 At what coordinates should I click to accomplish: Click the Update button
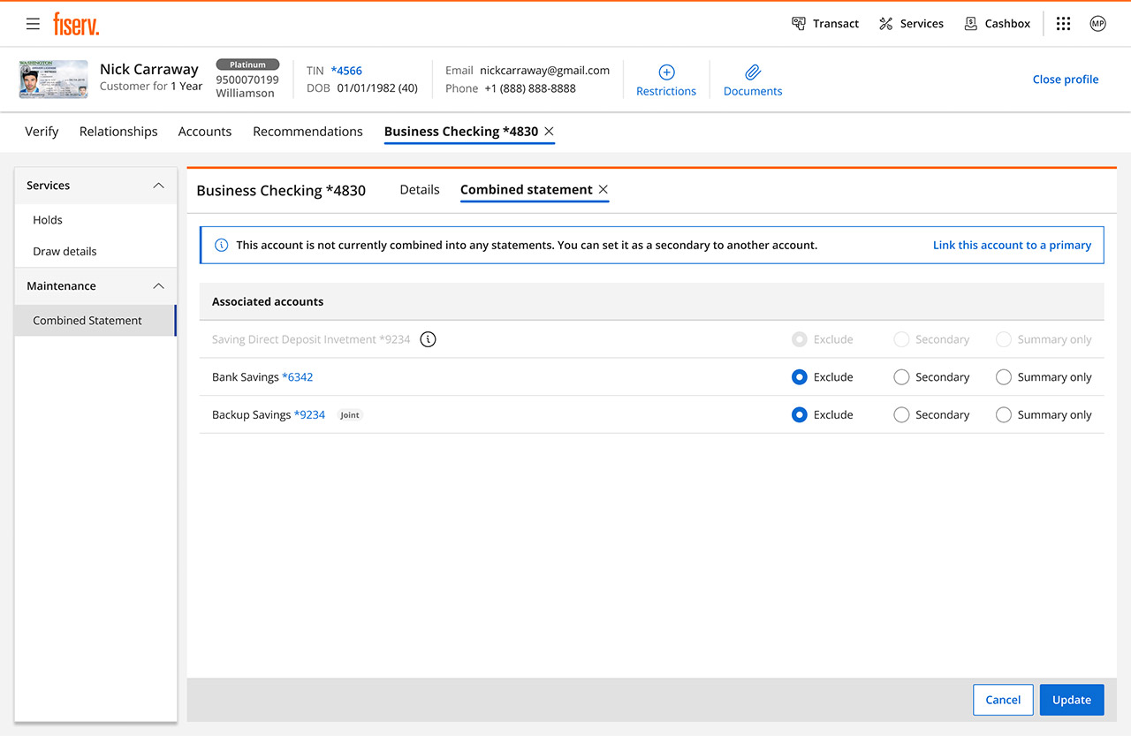tap(1071, 700)
